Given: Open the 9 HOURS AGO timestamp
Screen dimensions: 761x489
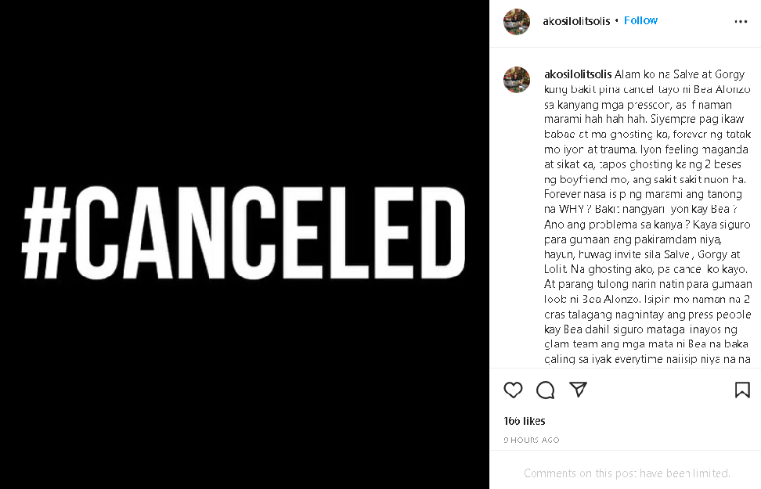Looking at the screenshot, I should point(532,440).
